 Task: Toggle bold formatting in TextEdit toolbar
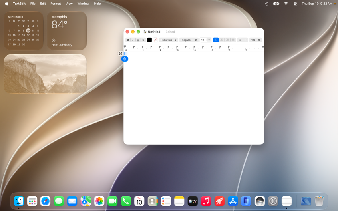[x=128, y=40]
